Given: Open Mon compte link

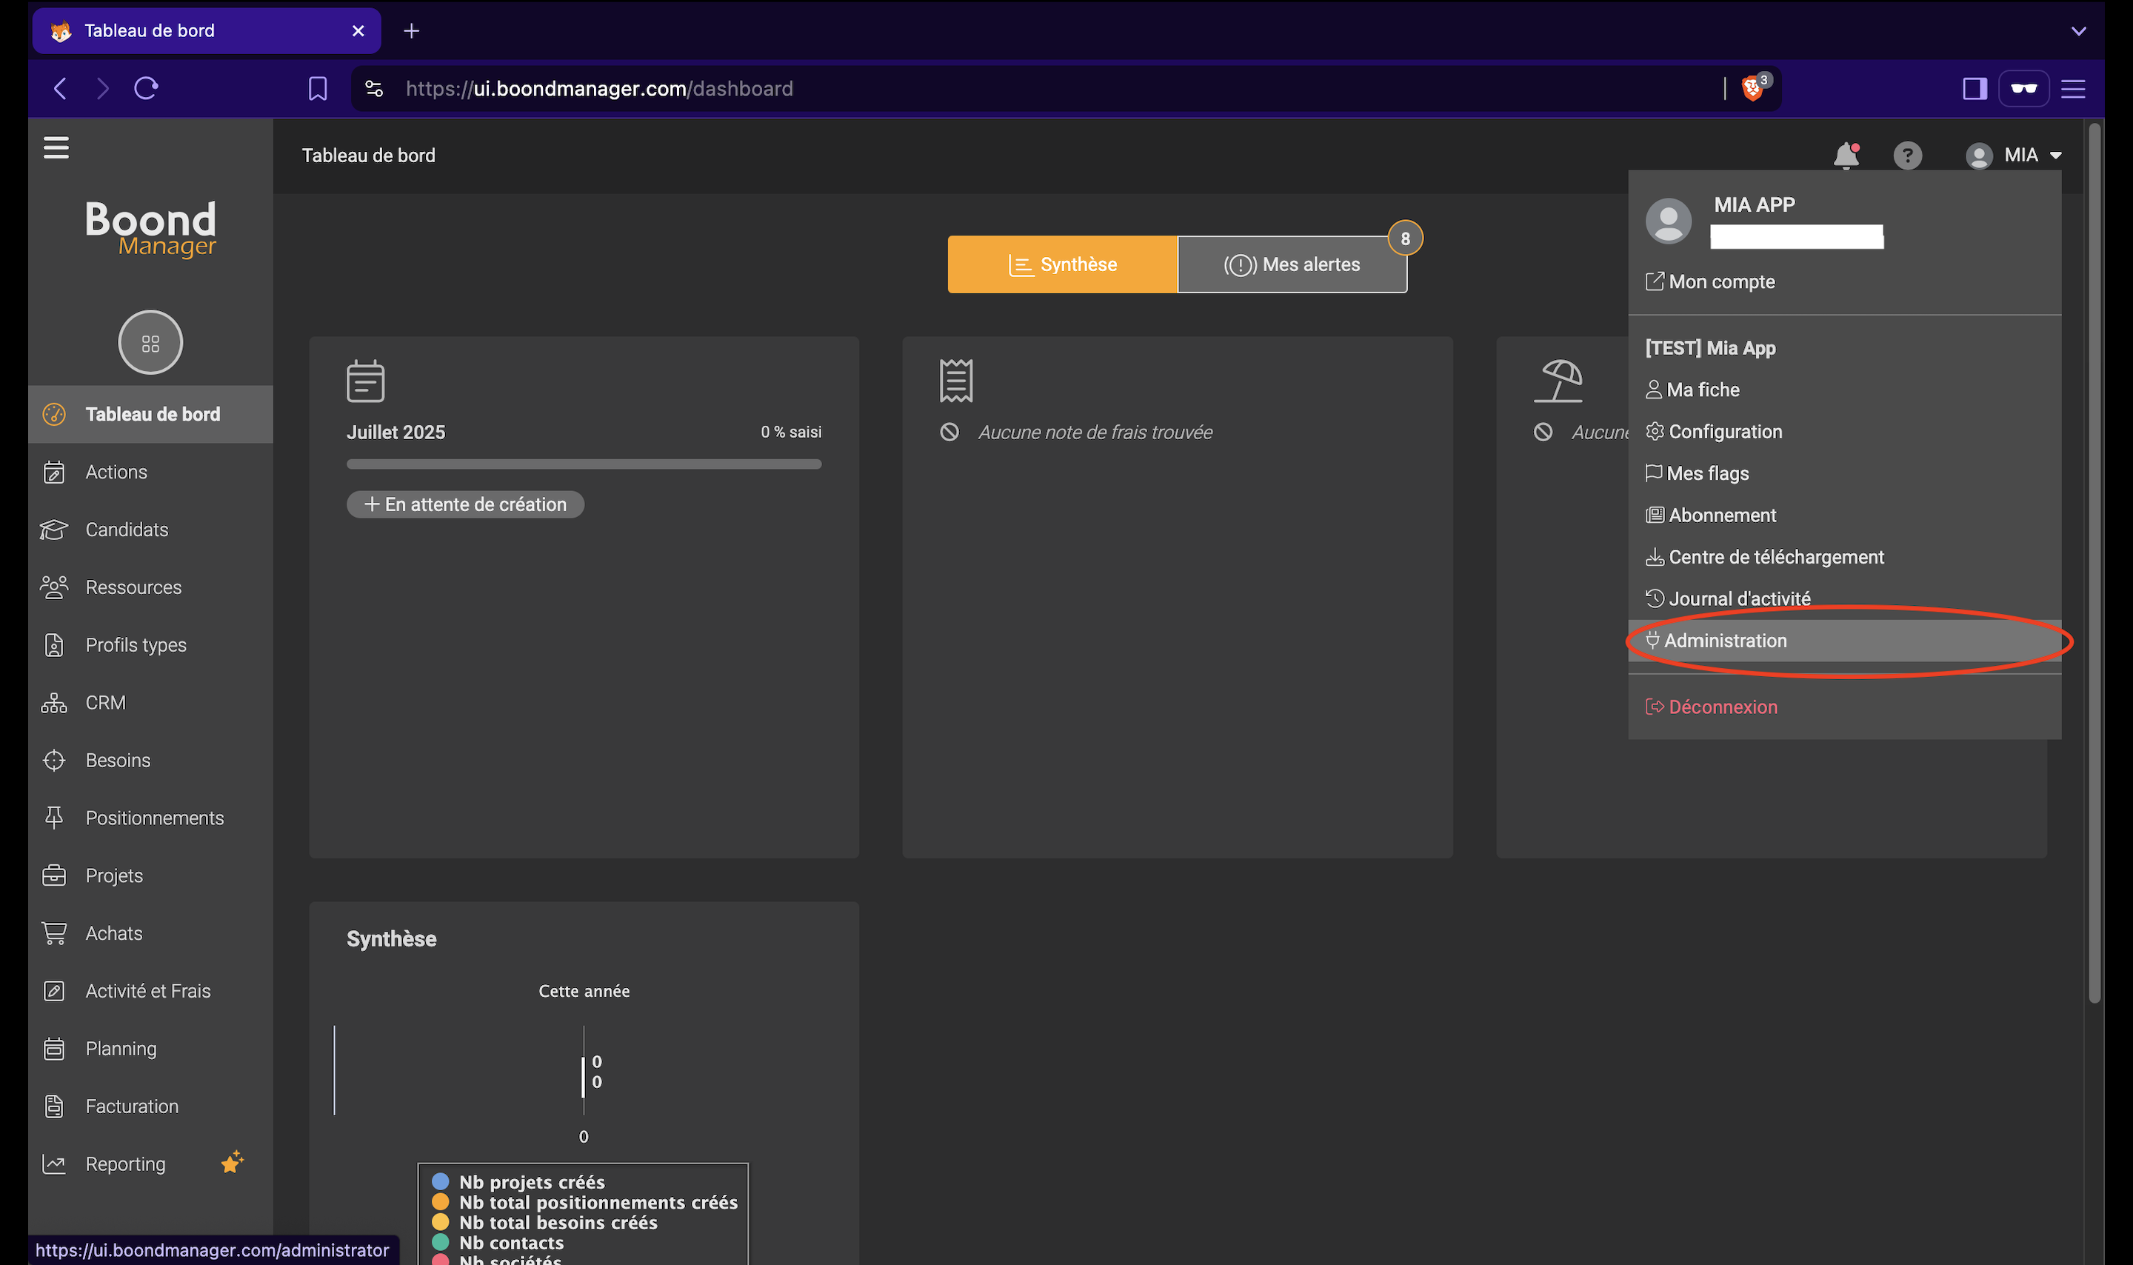Looking at the screenshot, I should pyautogui.click(x=1710, y=281).
